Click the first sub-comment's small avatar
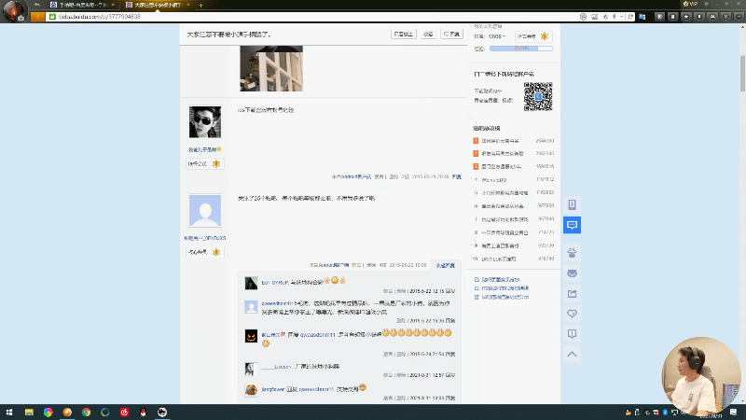Screen dimensions: 746x420 pos(251,283)
